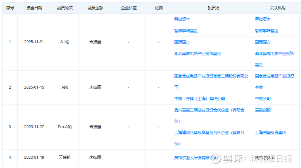The height and width of the screenshot is (168, 301).
Task: Select 未披露 amount in the 2025-01-15 row
Action: coord(95,87)
